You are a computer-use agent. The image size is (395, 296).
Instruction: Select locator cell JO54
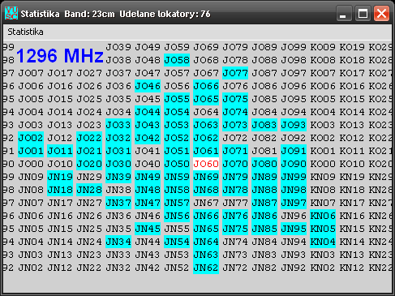177,112
